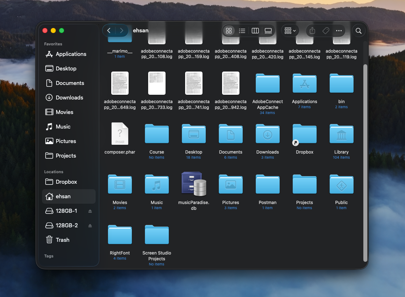Click the Edit Tags toolbar icon
405x297 pixels.
coord(326,31)
